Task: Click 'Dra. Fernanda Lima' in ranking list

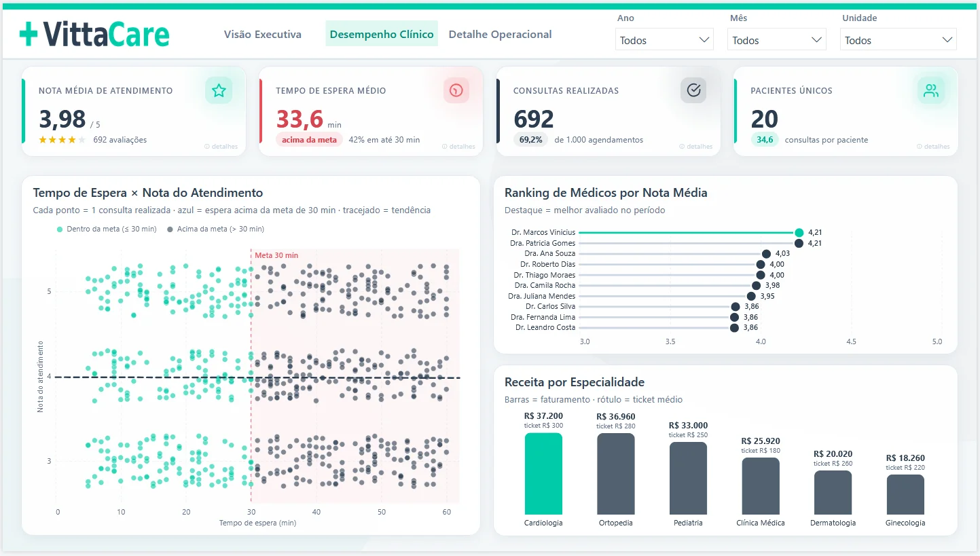Action: (x=543, y=317)
